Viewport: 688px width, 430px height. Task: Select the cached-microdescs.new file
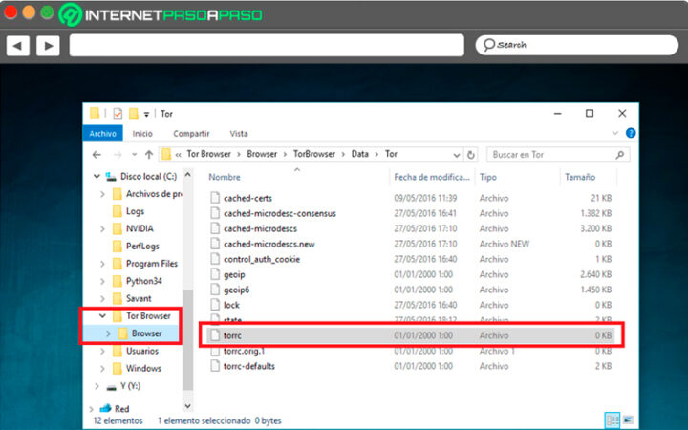click(269, 244)
